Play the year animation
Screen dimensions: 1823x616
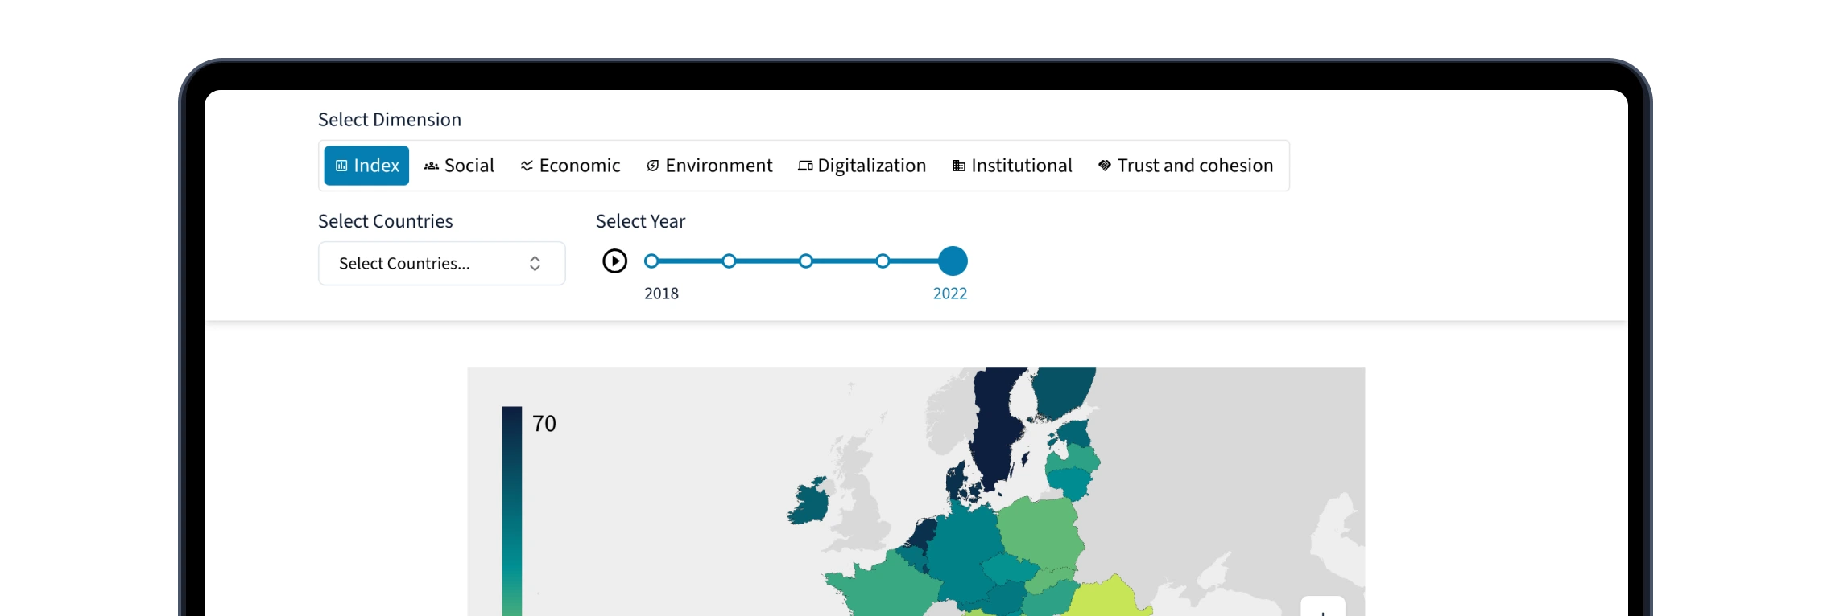614,261
